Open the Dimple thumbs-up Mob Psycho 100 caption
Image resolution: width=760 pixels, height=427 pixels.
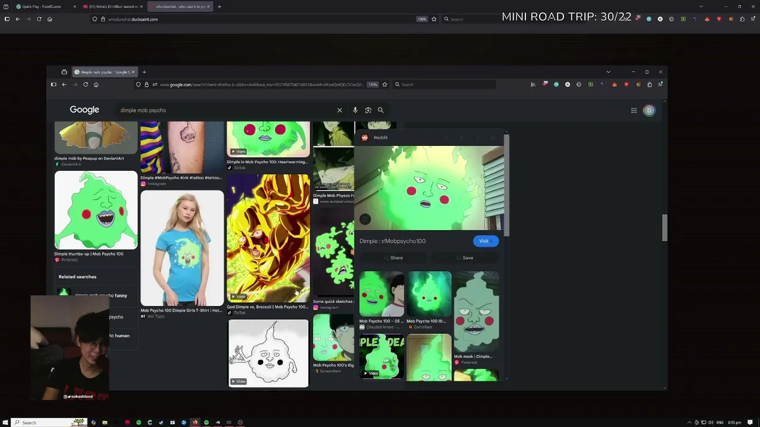point(89,254)
